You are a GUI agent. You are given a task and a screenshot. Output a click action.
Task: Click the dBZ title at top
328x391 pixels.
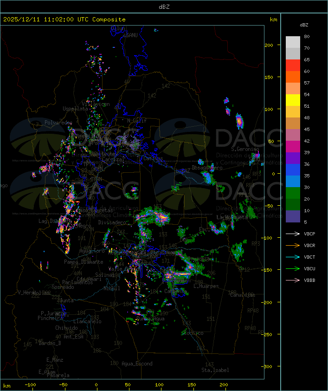click(164, 7)
